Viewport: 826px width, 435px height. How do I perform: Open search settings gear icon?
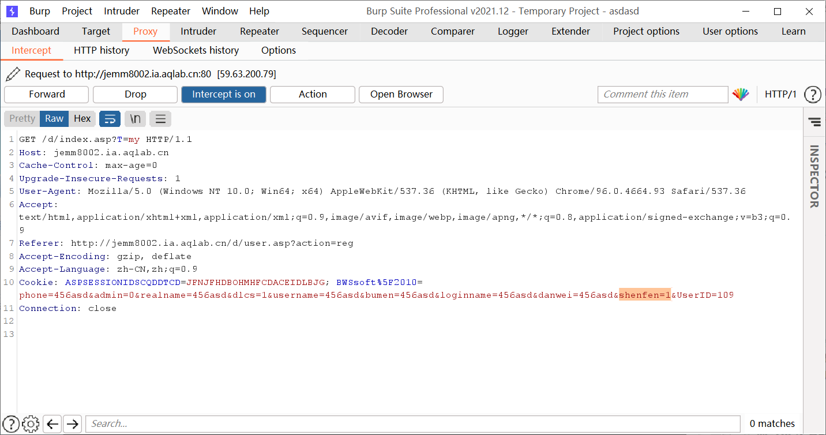[x=31, y=423]
